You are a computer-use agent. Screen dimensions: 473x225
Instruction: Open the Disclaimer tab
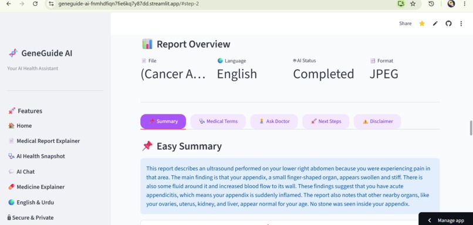point(377,121)
